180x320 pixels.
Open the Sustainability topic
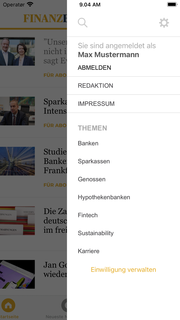[x=96, y=233]
